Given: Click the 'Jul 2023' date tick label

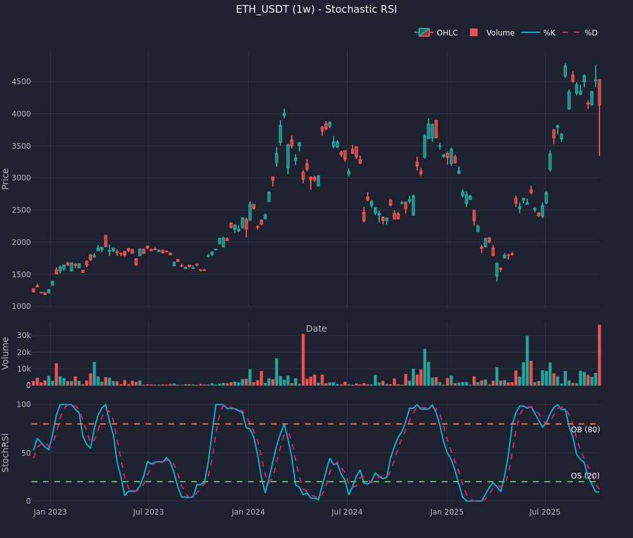Looking at the screenshot, I should (148, 512).
